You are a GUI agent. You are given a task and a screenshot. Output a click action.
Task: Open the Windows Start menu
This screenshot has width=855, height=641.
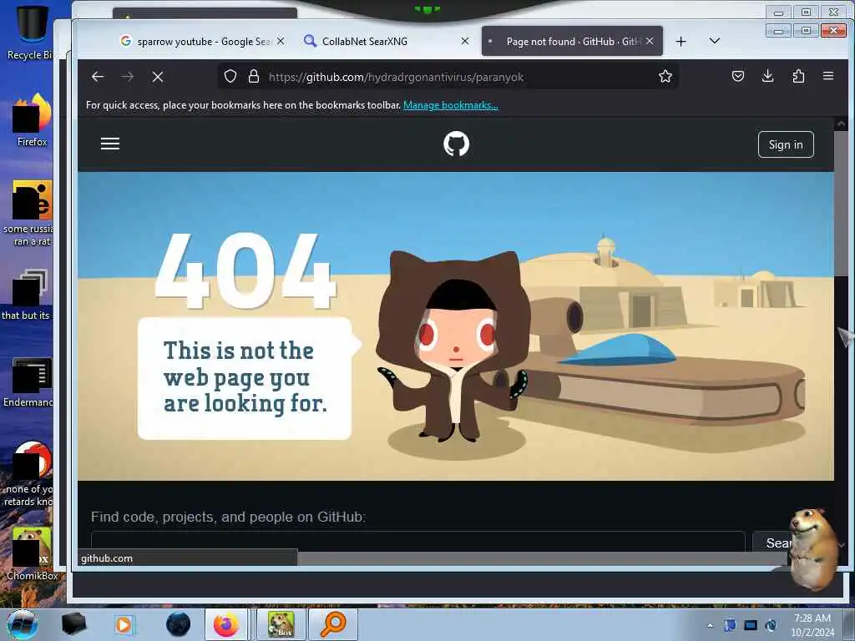click(x=22, y=624)
